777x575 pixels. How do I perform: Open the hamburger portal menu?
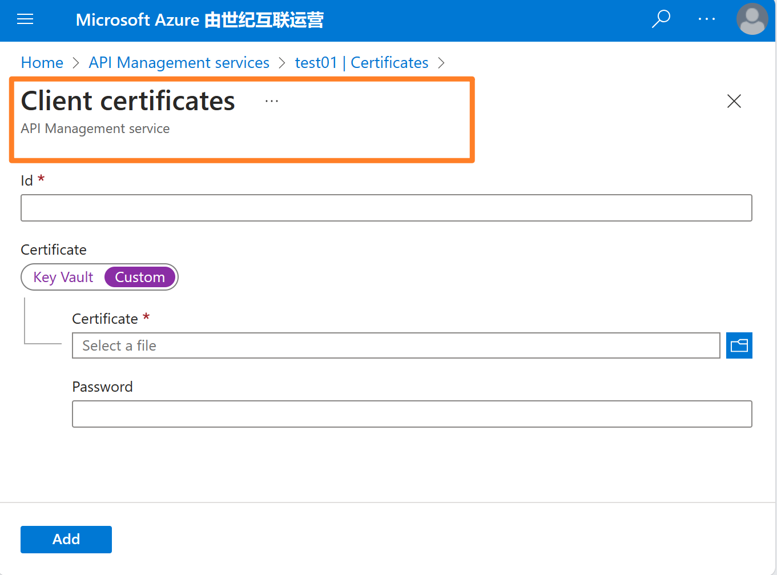point(25,20)
